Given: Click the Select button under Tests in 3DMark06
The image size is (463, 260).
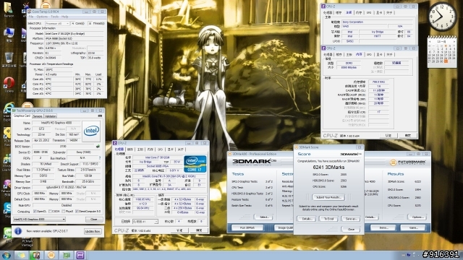Looking at the screenshot, I should click(x=263, y=217).
